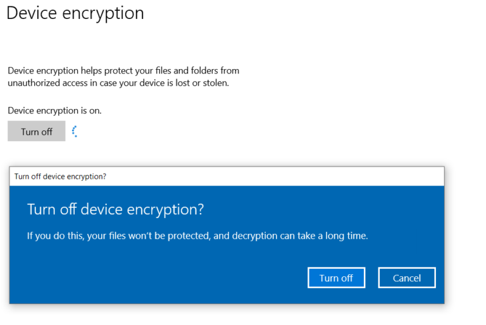Screen dimensions: 486x325
Task: Confirm with the dialog's Turn off button
Action: (x=336, y=277)
